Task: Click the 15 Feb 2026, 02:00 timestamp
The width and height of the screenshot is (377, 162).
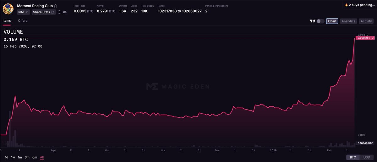Action: (x=23, y=46)
